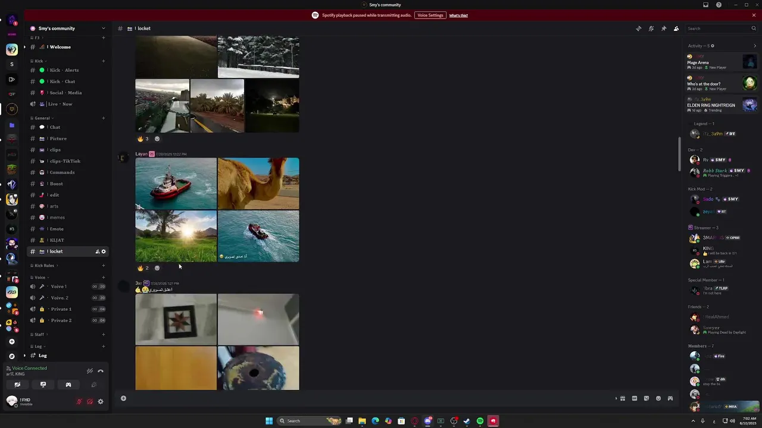Join the Private 2 voice channel
Viewport: 762px width, 428px height.
(67, 320)
